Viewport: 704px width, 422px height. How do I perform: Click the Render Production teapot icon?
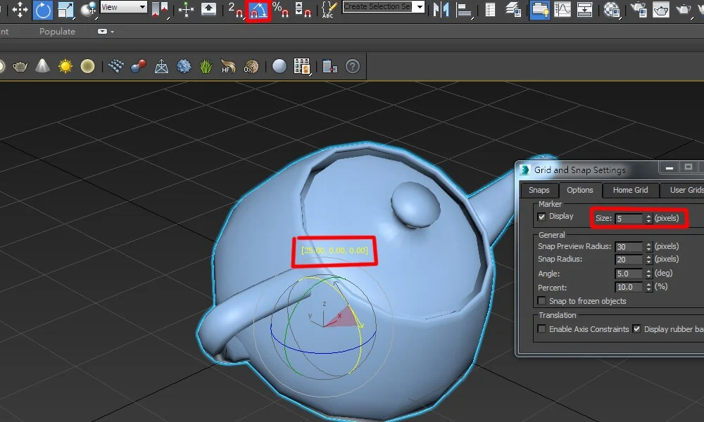pyautogui.click(x=684, y=9)
